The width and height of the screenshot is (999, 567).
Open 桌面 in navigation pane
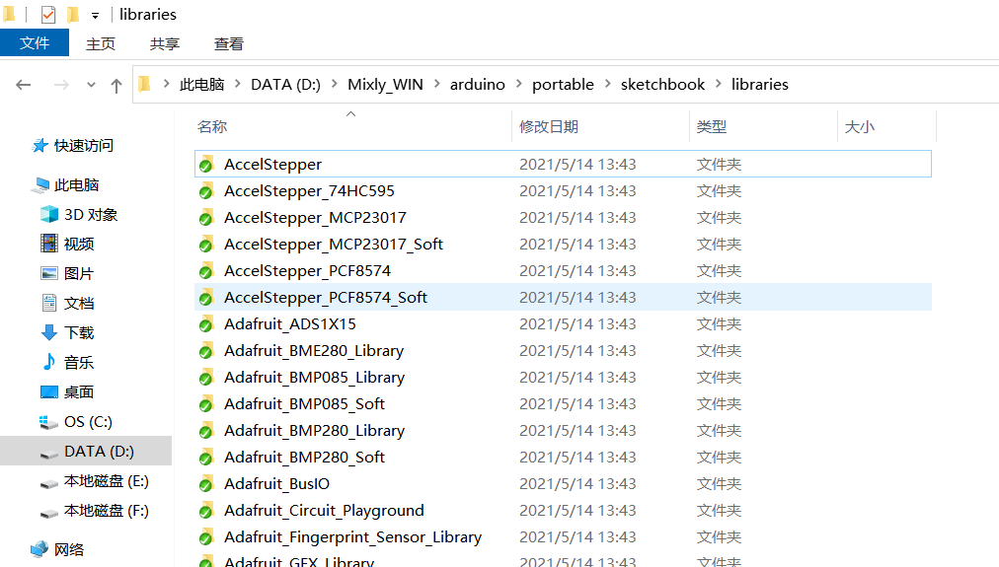[79, 392]
